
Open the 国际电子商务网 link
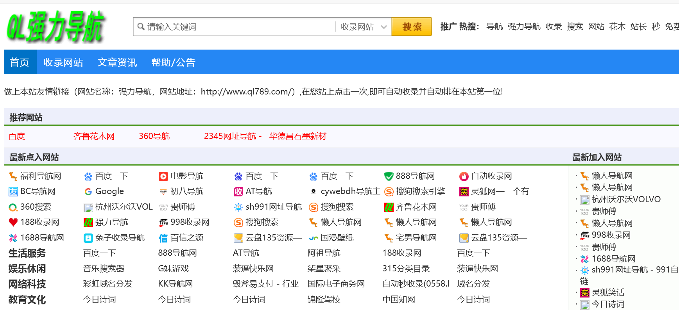336,284
